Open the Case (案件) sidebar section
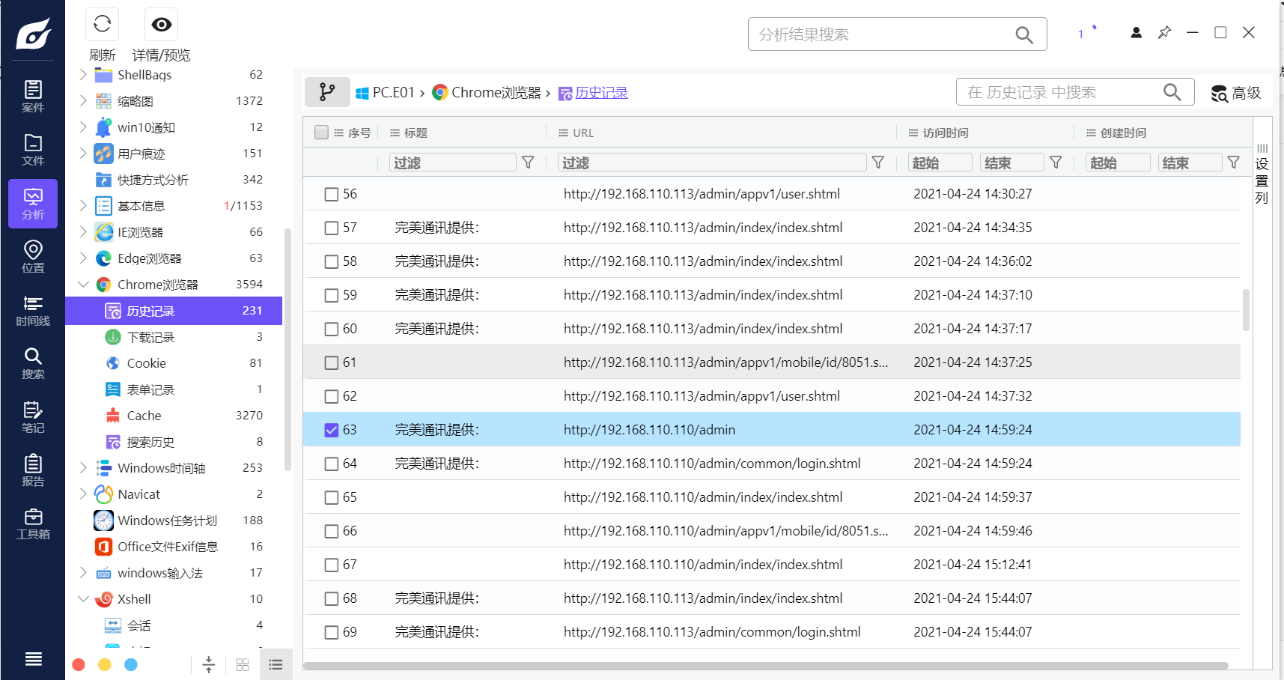The image size is (1284, 680). pyautogui.click(x=33, y=96)
